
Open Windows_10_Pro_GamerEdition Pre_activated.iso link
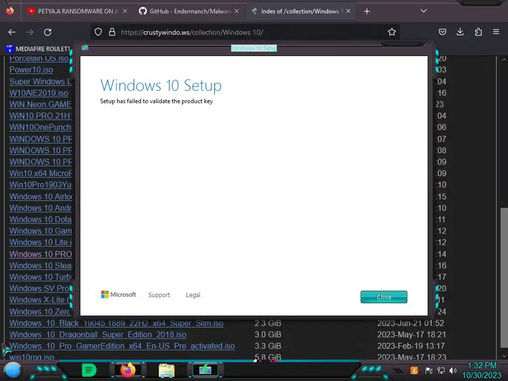[122, 346]
